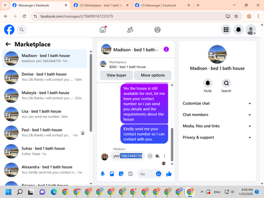Open a new Chrome tab
Screen dimensions: 264x198
[198, 5]
